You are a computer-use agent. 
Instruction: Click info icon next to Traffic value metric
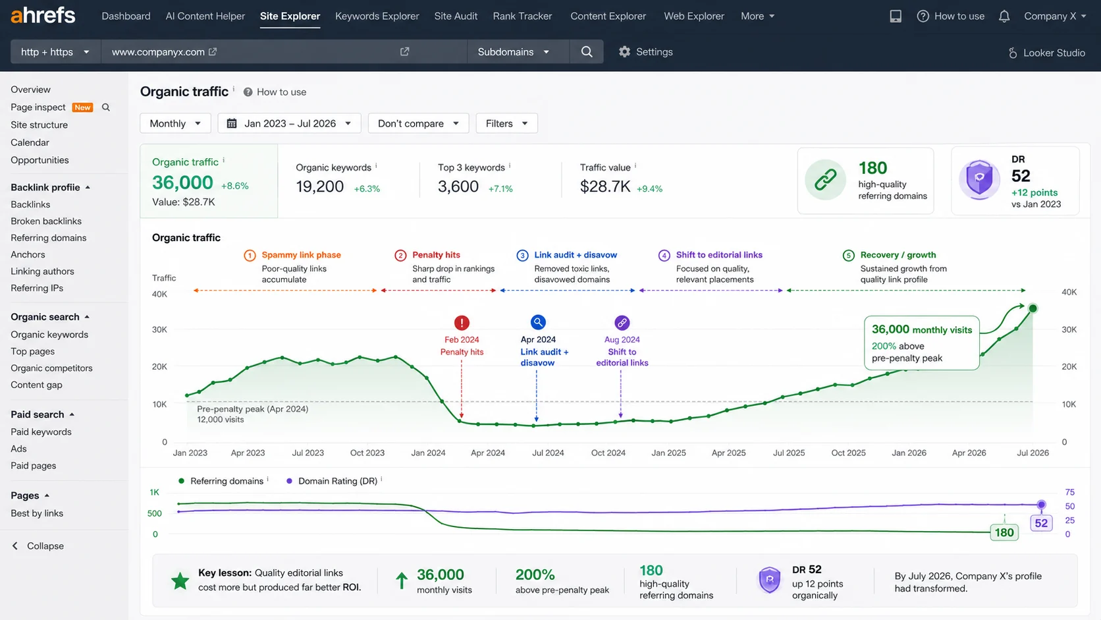(x=635, y=166)
